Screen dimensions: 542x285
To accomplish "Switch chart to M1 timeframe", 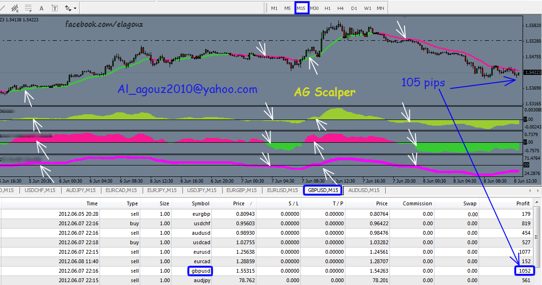I will [274, 8].
